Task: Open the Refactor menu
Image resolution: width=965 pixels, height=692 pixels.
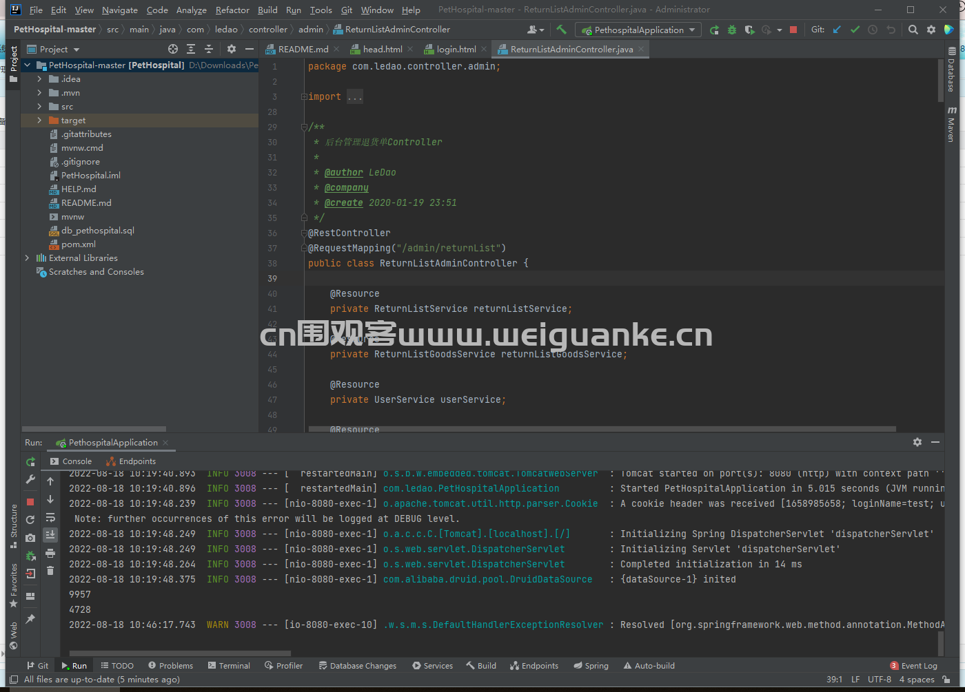Action: pos(232,10)
